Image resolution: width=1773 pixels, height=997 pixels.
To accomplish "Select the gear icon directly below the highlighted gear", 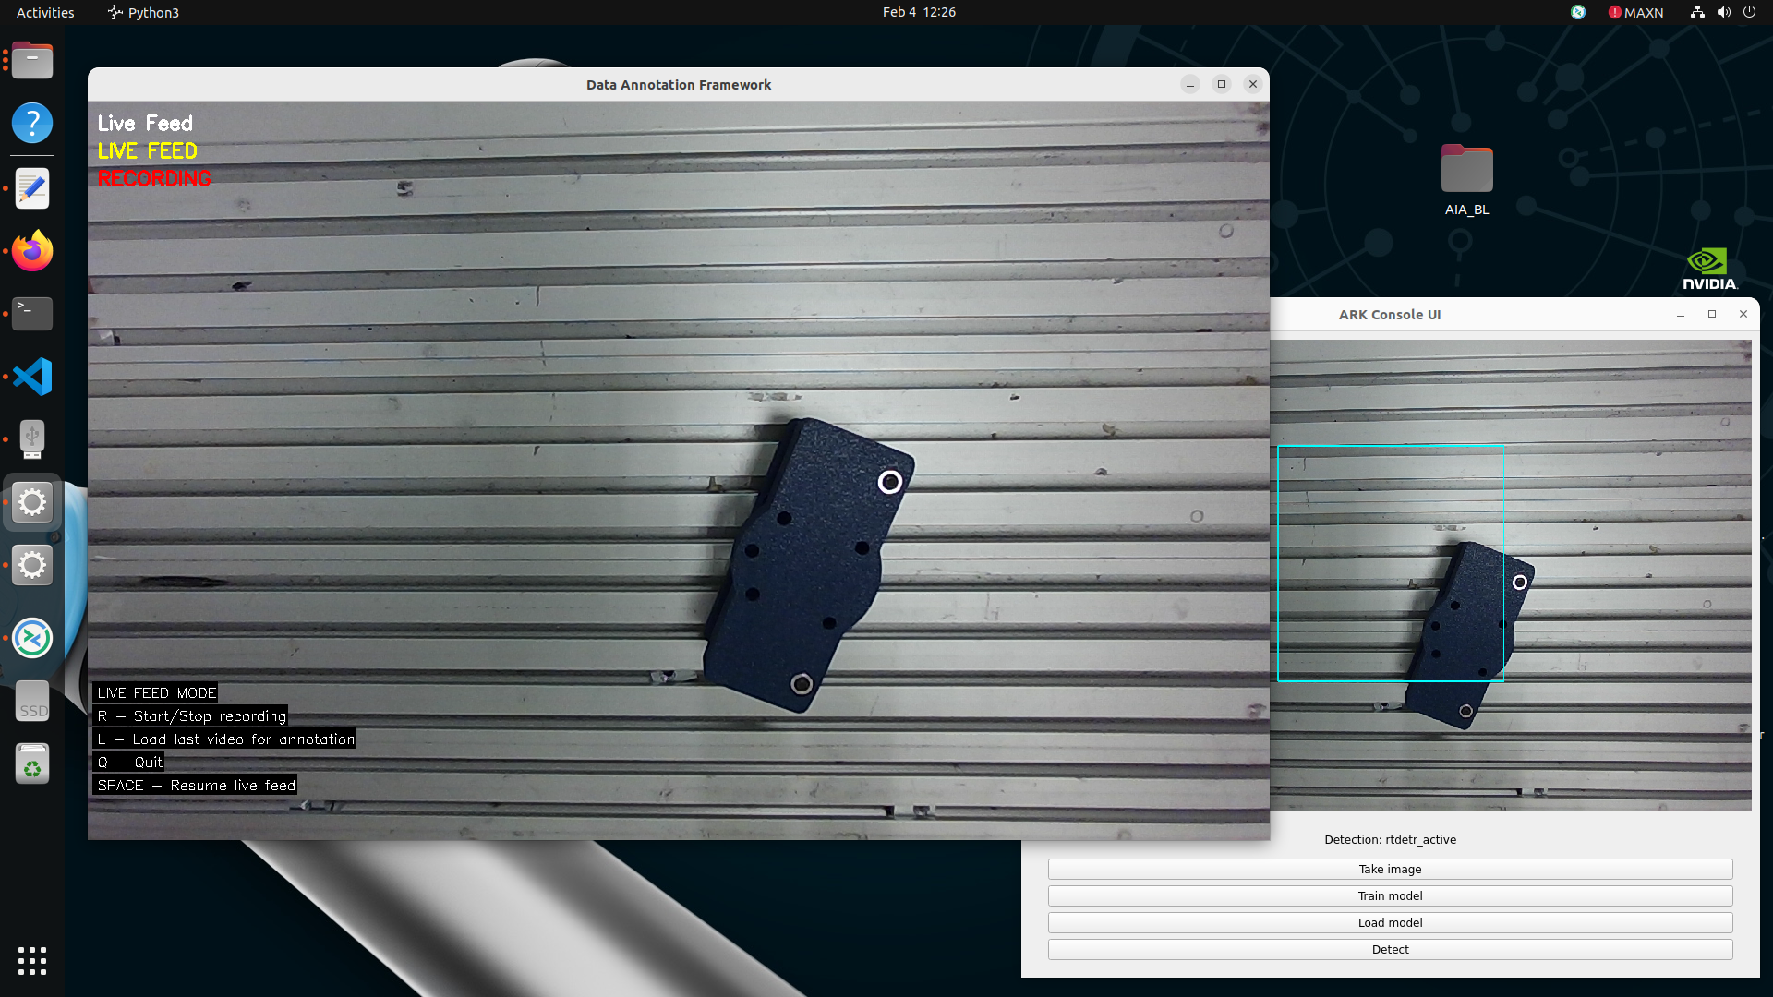I will (x=32, y=565).
